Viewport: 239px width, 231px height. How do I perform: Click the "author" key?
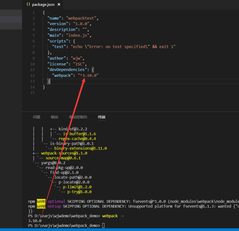57,58
